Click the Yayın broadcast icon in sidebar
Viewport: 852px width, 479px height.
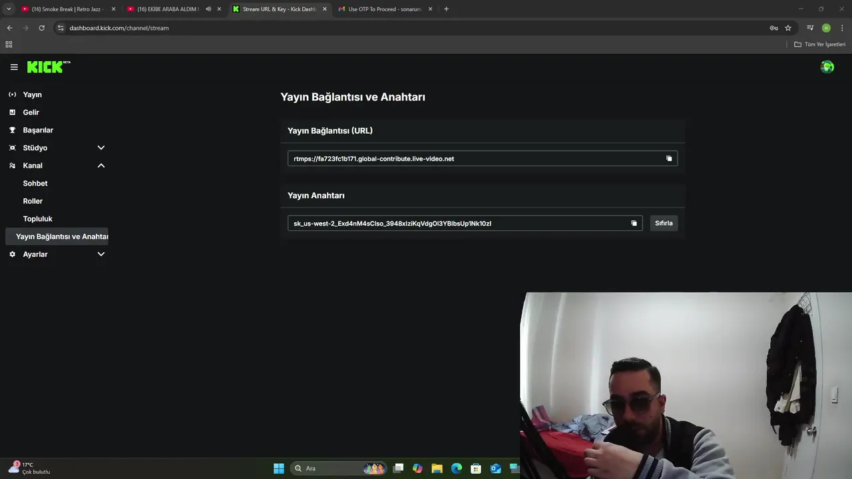pyautogui.click(x=12, y=94)
